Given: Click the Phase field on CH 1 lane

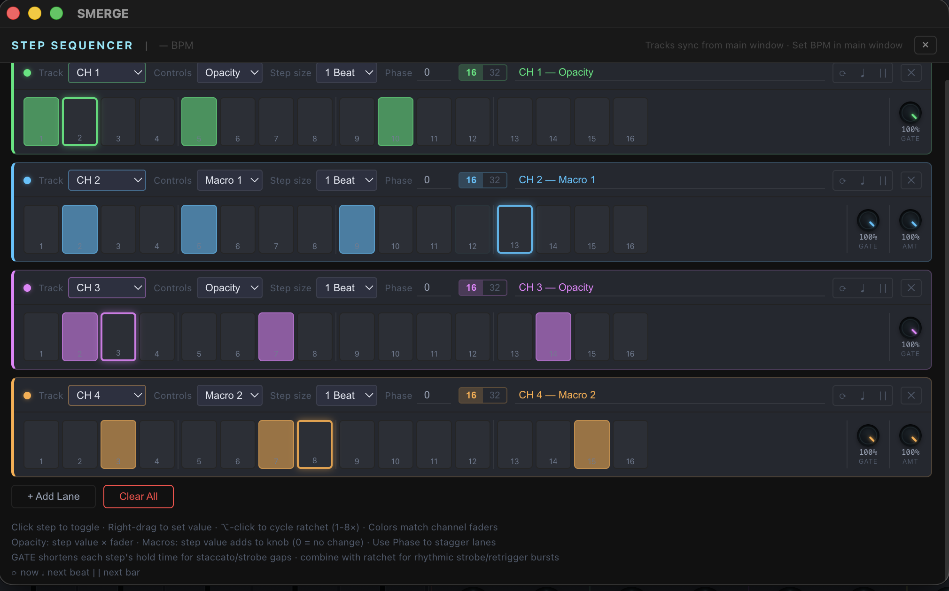Looking at the screenshot, I should [x=434, y=72].
